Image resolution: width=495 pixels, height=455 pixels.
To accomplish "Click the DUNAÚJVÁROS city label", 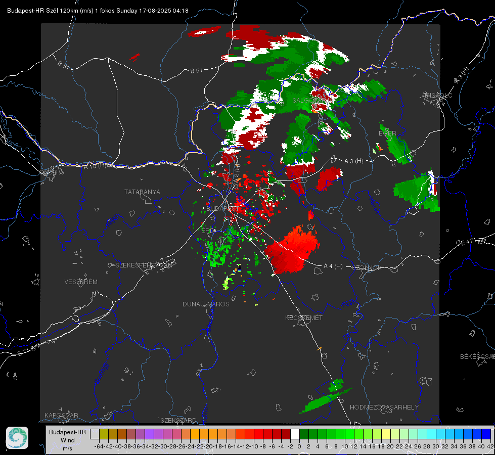I will (x=206, y=304).
